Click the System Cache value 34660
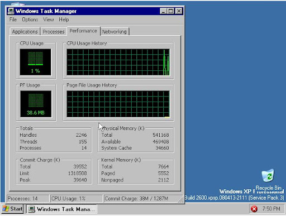The height and width of the screenshot is (216, 286). pos(163,148)
